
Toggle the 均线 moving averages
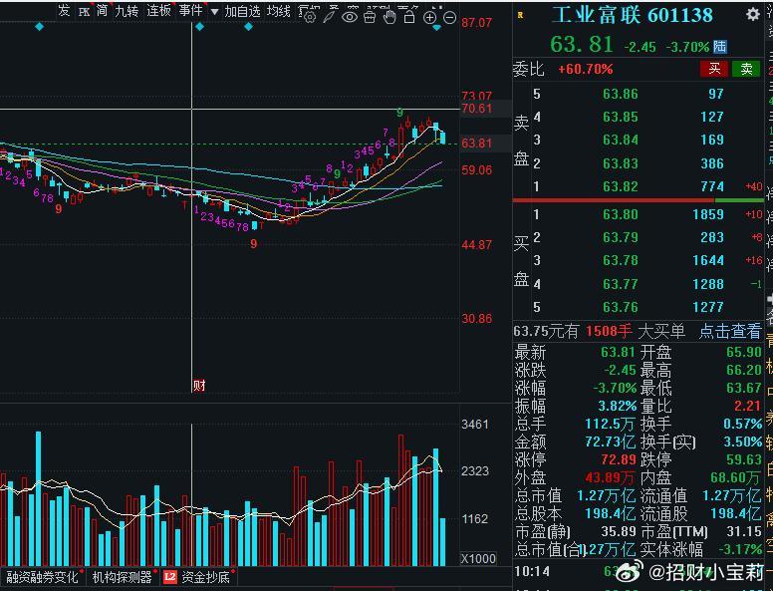coord(279,11)
